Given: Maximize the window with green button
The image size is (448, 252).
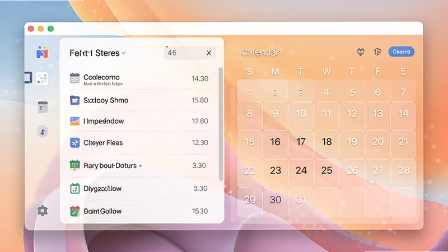Looking at the screenshot, I should [x=51, y=29].
